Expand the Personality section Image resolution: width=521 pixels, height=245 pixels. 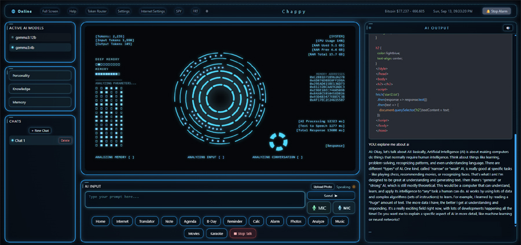[40, 75]
